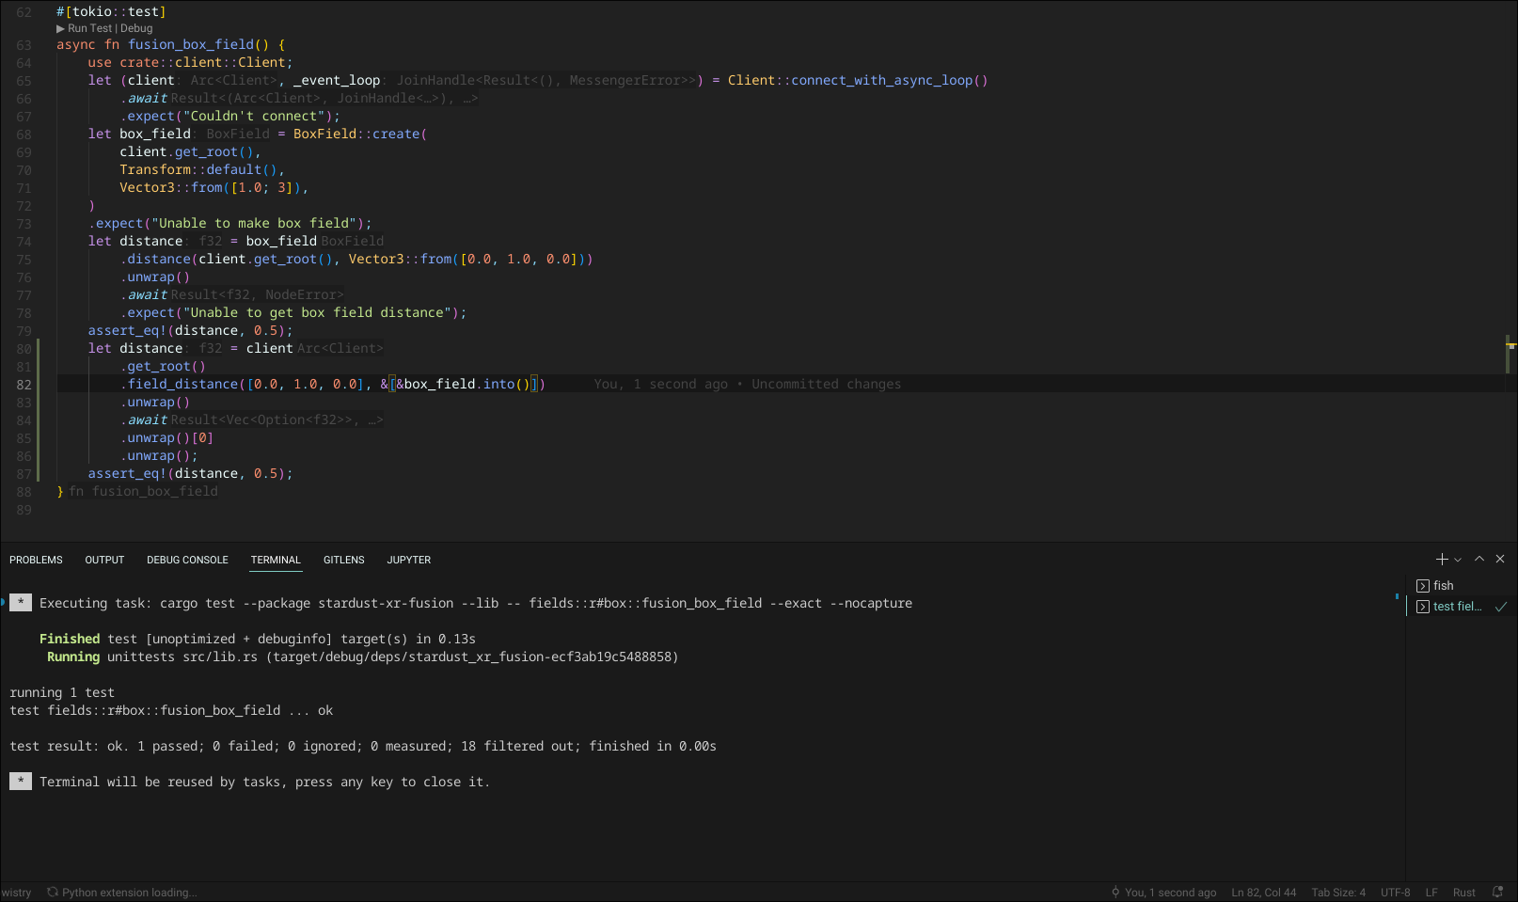Open the launch profile dropdown arrow
The image size is (1518, 902).
tap(1458, 561)
